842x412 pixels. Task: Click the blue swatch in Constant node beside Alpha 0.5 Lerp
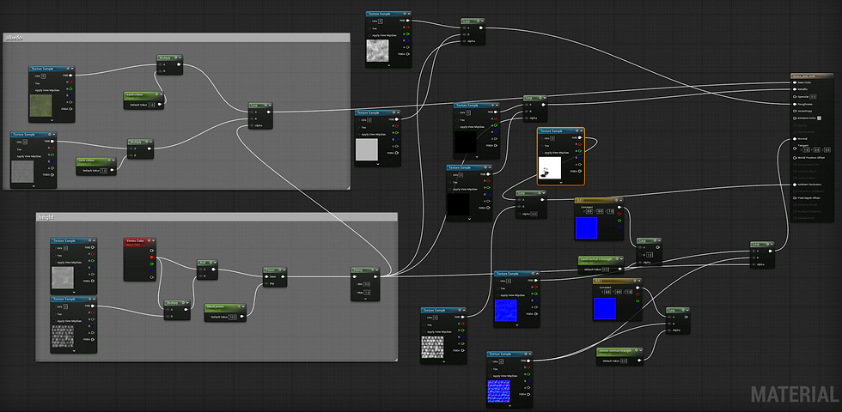point(586,228)
